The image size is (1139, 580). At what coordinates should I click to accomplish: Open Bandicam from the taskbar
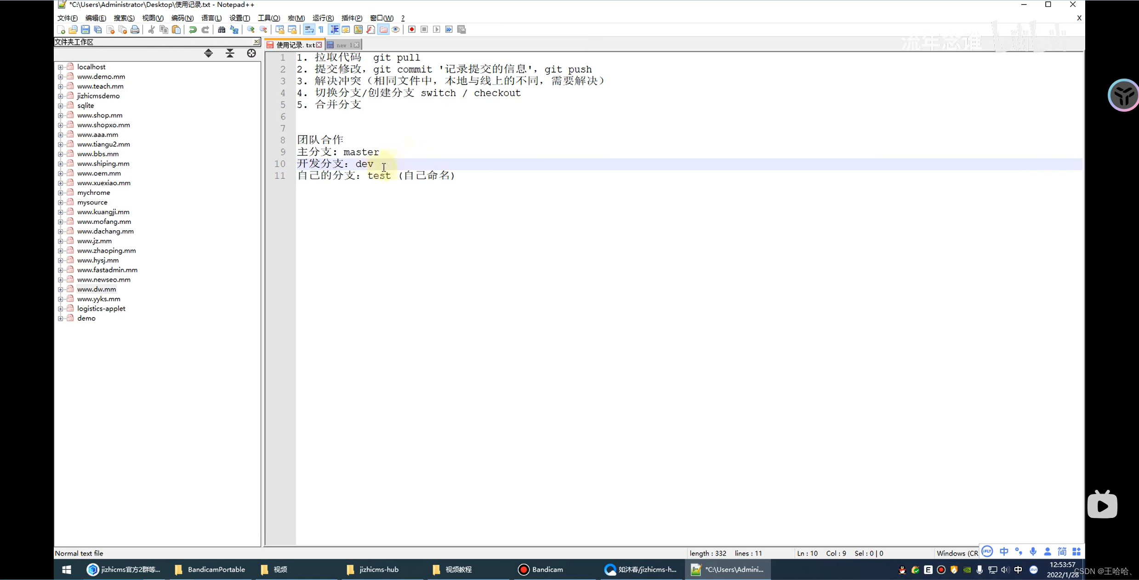click(x=541, y=569)
